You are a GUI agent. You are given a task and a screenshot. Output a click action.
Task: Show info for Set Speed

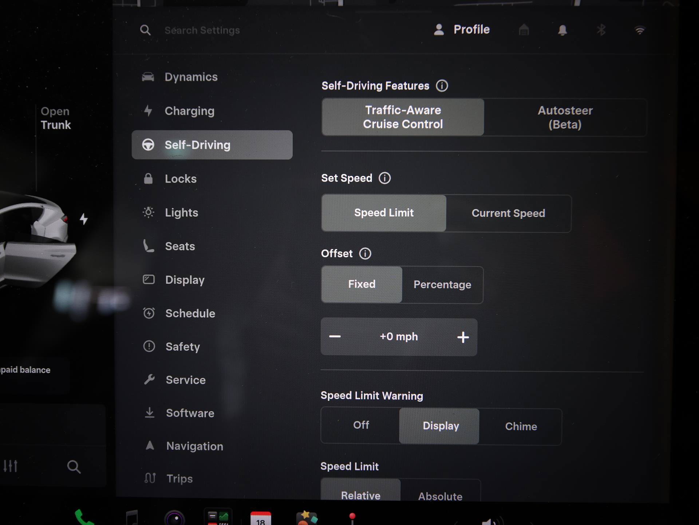385,178
